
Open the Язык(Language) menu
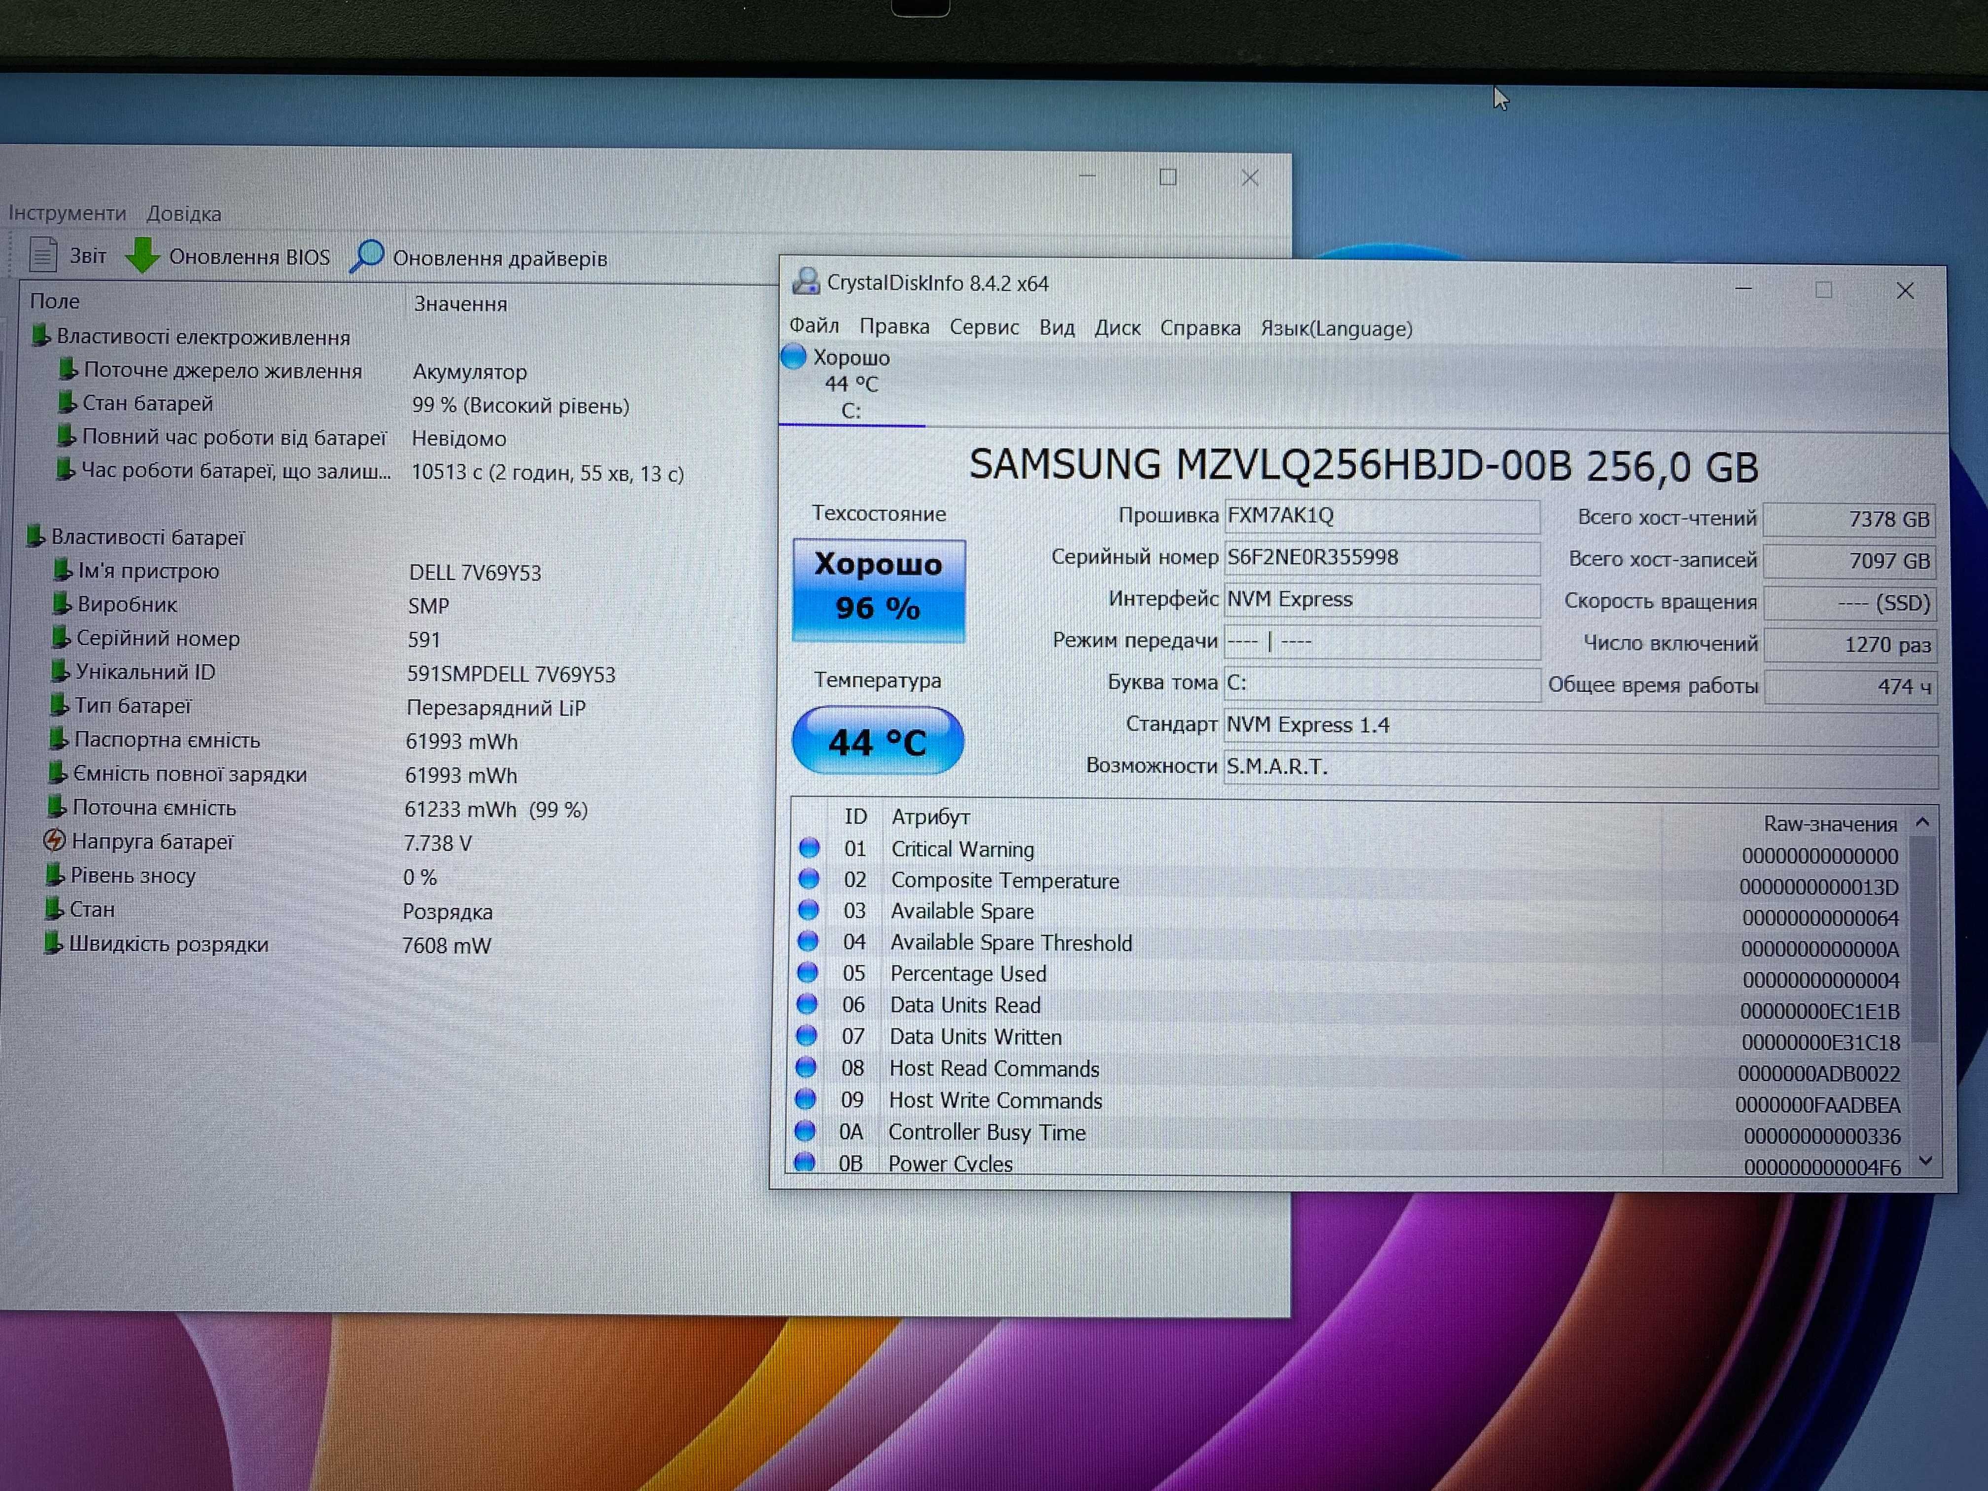[1336, 329]
